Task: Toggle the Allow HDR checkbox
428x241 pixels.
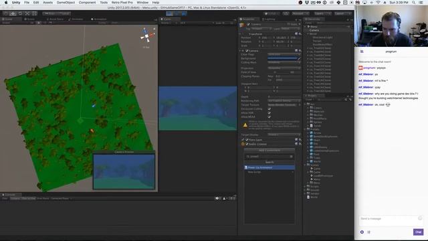Action: tap(270, 113)
